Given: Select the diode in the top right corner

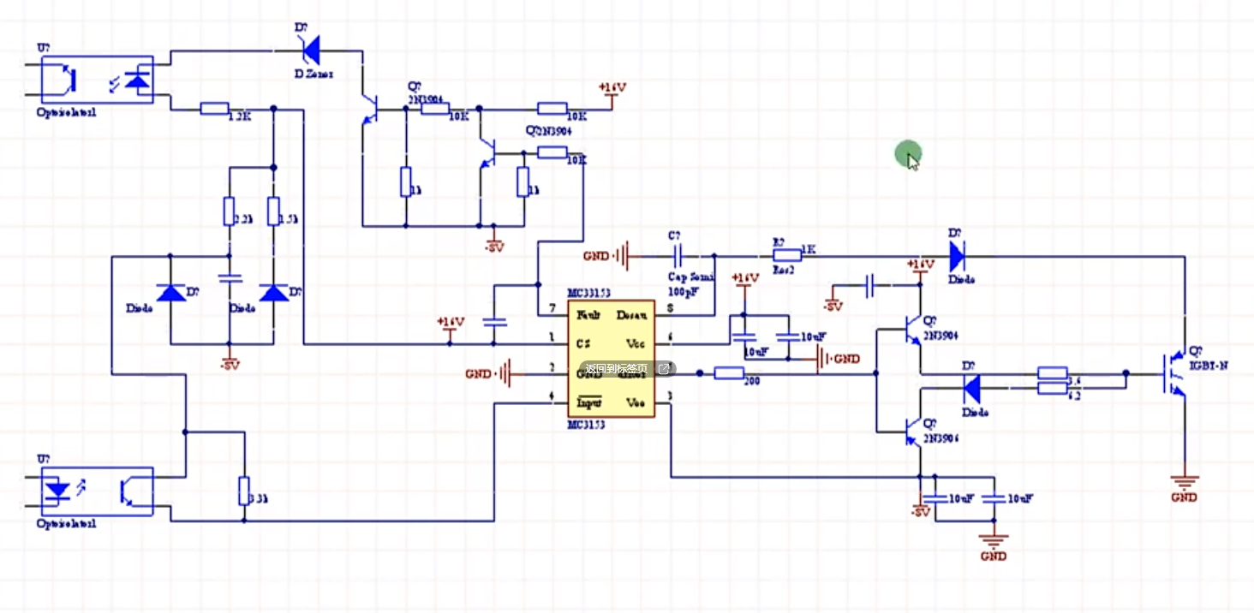Looking at the screenshot, I should click(957, 255).
